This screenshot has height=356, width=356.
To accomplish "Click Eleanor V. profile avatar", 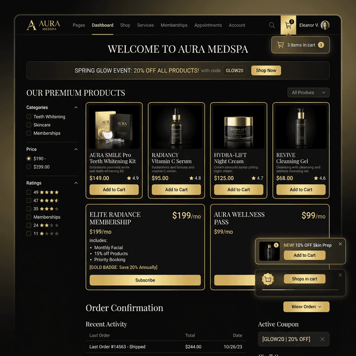I will coord(325,25).
